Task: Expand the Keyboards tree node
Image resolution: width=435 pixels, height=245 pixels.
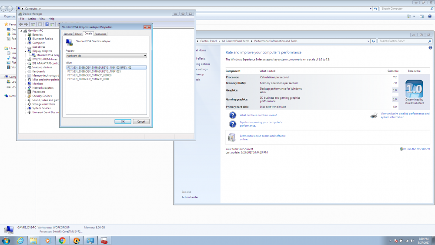Action: point(26,72)
